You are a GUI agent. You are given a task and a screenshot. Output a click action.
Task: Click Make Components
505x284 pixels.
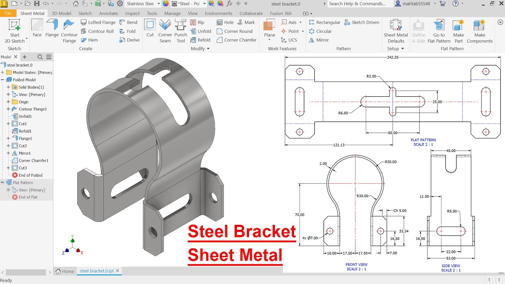point(480,31)
